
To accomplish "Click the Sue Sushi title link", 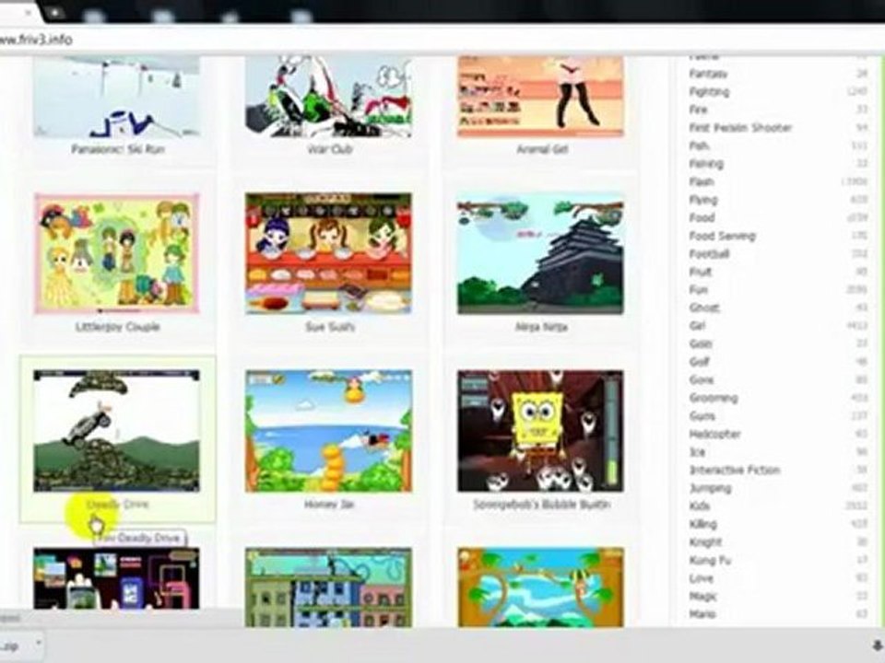I will pos(330,326).
